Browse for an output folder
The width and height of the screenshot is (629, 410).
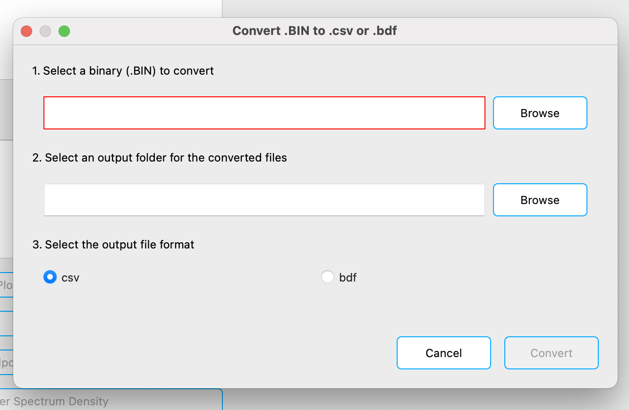[x=540, y=200]
